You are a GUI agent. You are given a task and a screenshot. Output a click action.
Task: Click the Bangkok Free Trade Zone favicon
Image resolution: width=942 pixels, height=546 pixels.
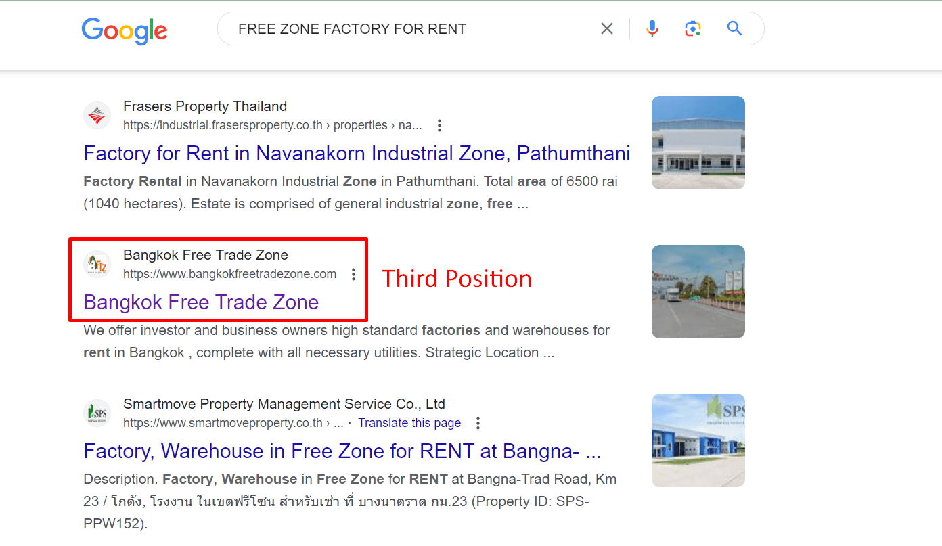(x=97, y=265)
